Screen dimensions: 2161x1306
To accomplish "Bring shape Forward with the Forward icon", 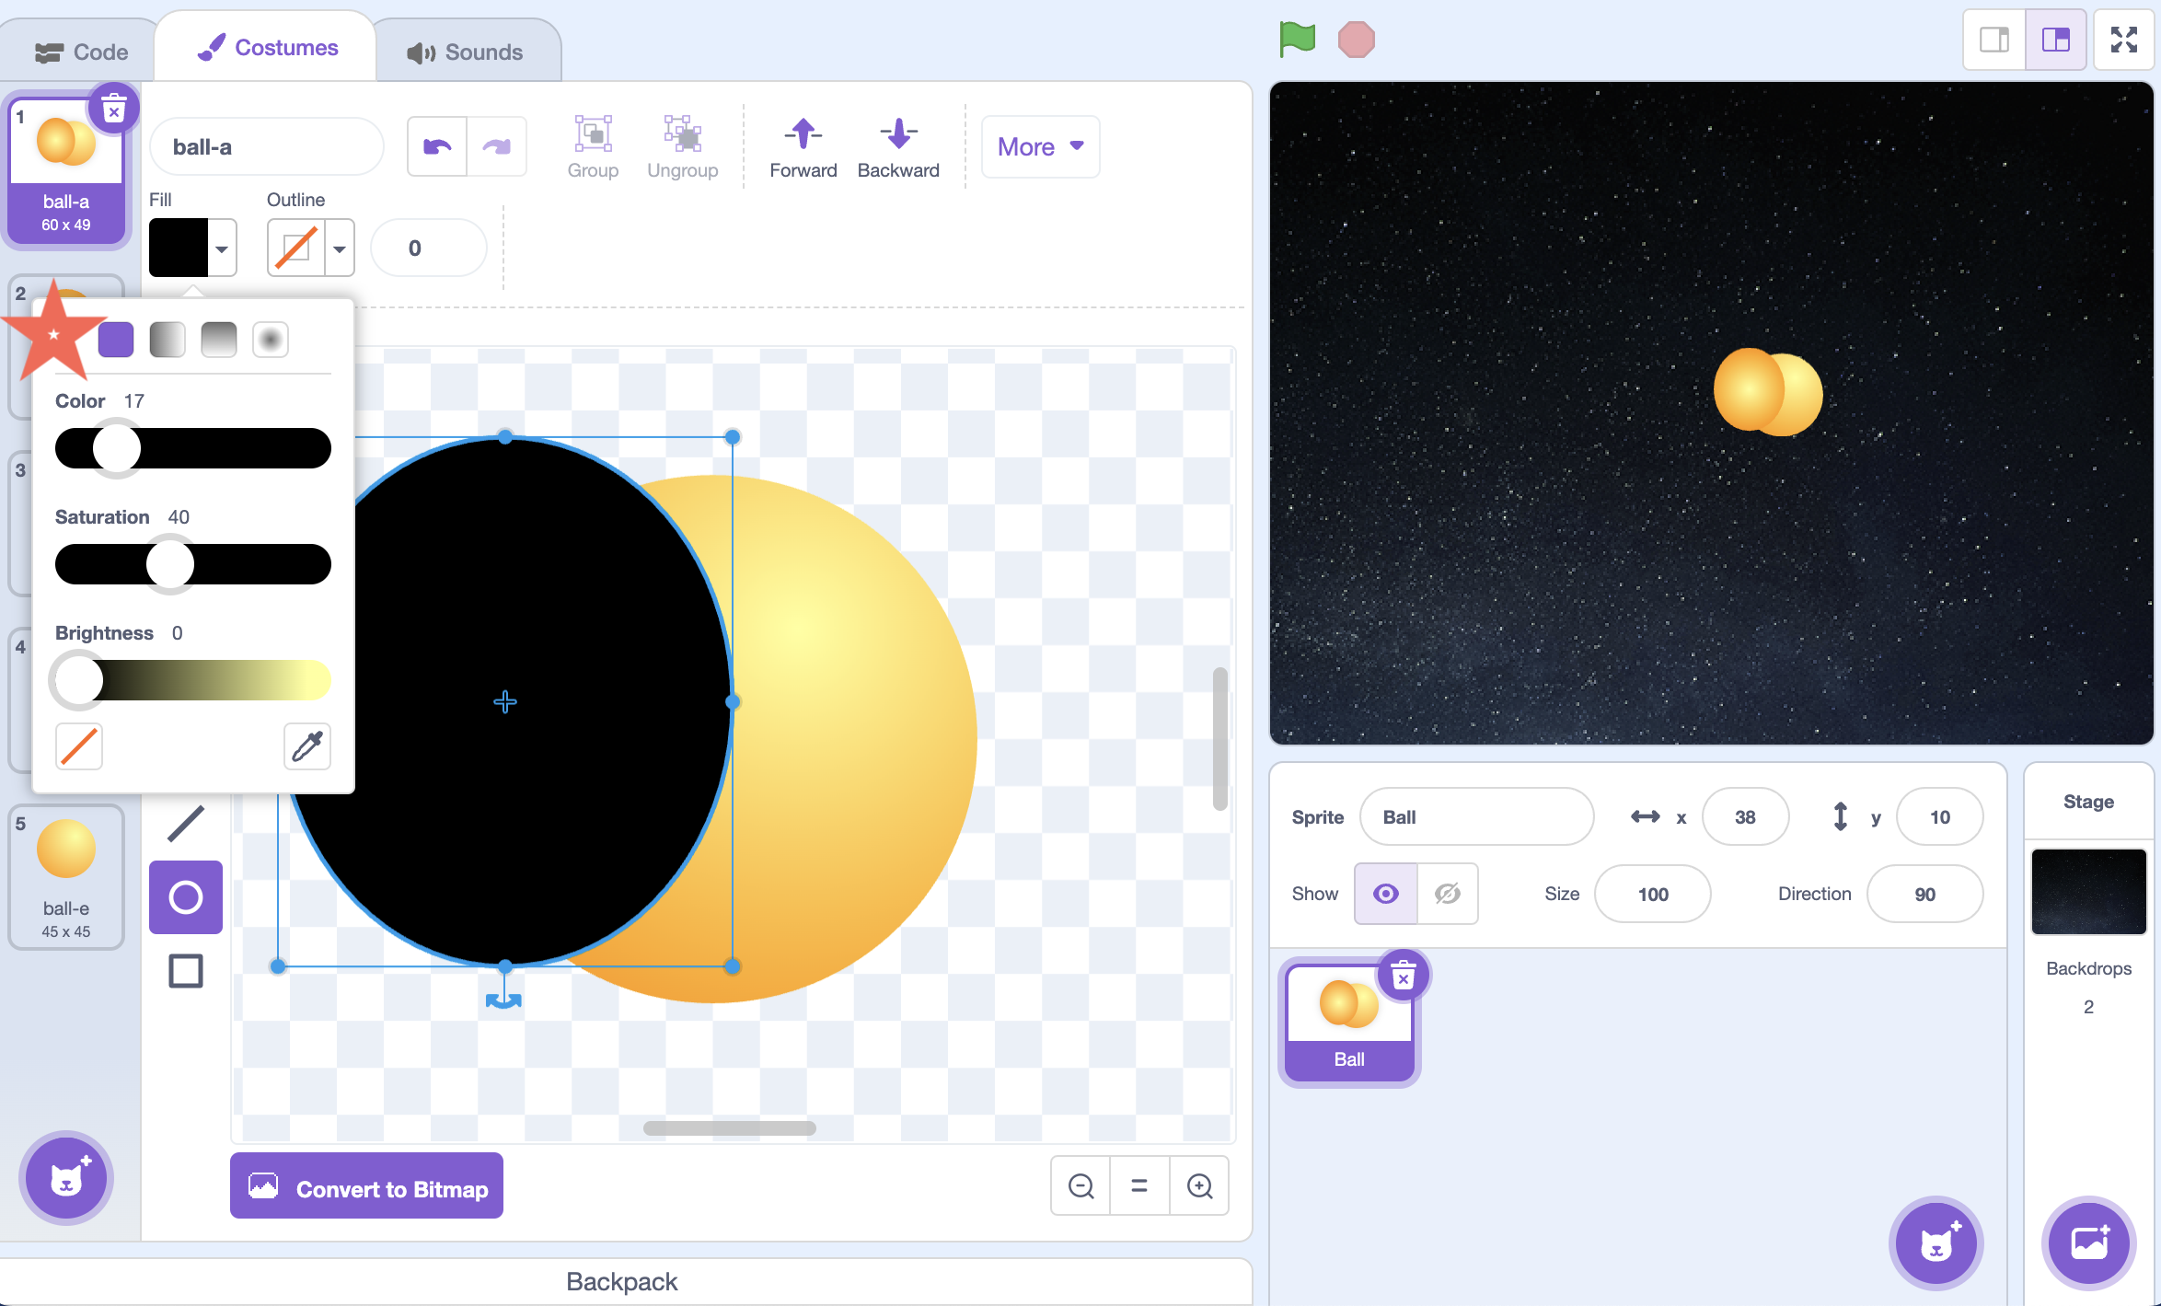I will (803, 145).
